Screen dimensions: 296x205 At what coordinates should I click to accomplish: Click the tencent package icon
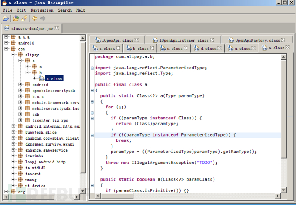[x=20, y=174]
